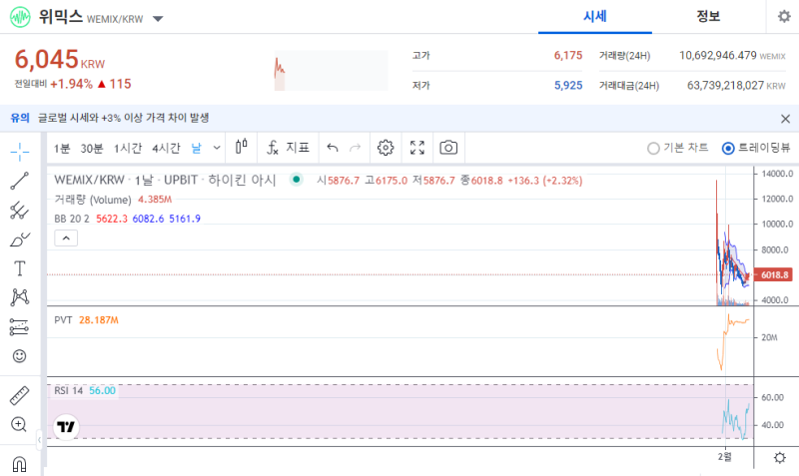
Task: Click the 저가 value 5,925
Action: (x=568, y=85)
